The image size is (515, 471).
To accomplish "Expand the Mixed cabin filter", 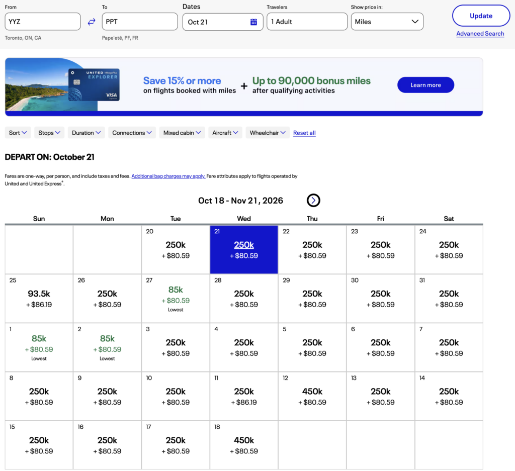I will coord(182,133).
